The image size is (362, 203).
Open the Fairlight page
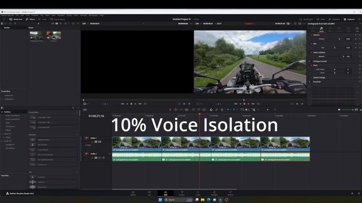214,193
